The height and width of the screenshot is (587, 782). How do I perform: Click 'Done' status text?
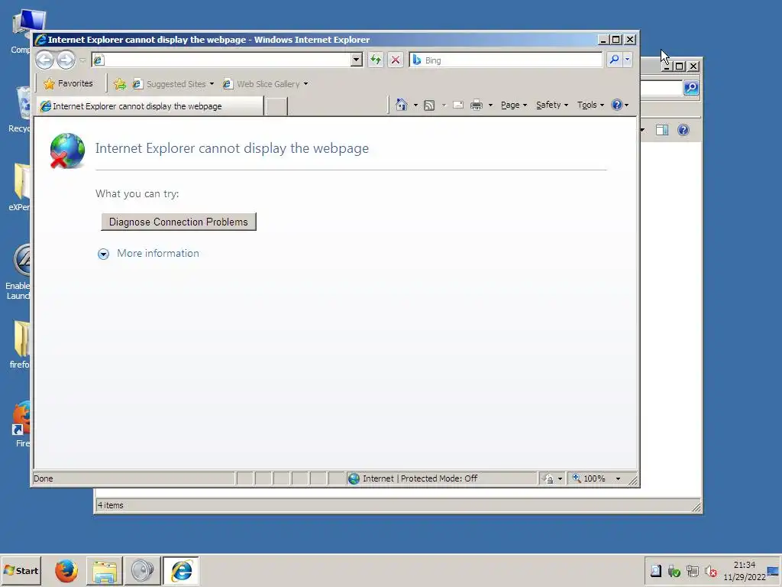click(x=44, y=478)
